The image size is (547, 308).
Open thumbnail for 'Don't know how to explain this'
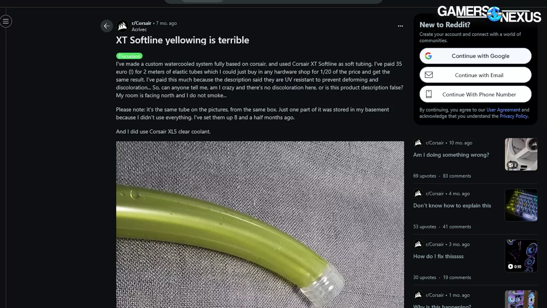coord(521,205)
